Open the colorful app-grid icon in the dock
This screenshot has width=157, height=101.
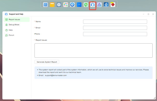pyautogui.click(x=66, y=5)
